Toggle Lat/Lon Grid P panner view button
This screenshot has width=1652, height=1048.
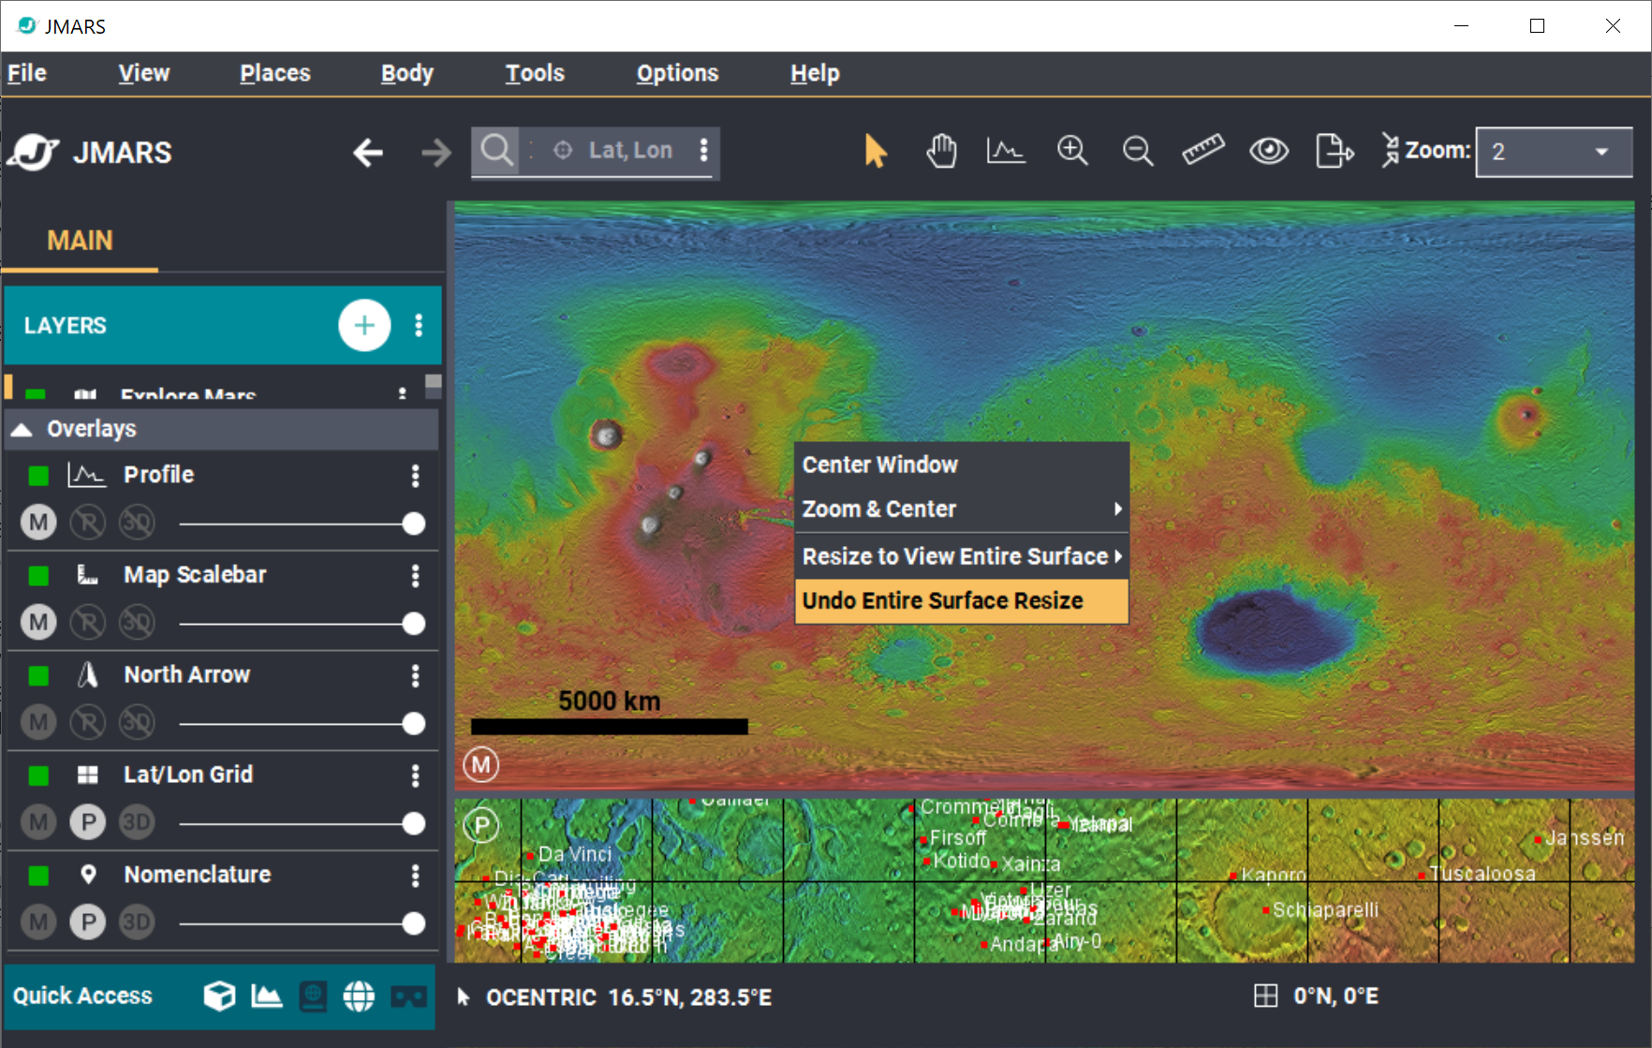click(x=88, y=822)
